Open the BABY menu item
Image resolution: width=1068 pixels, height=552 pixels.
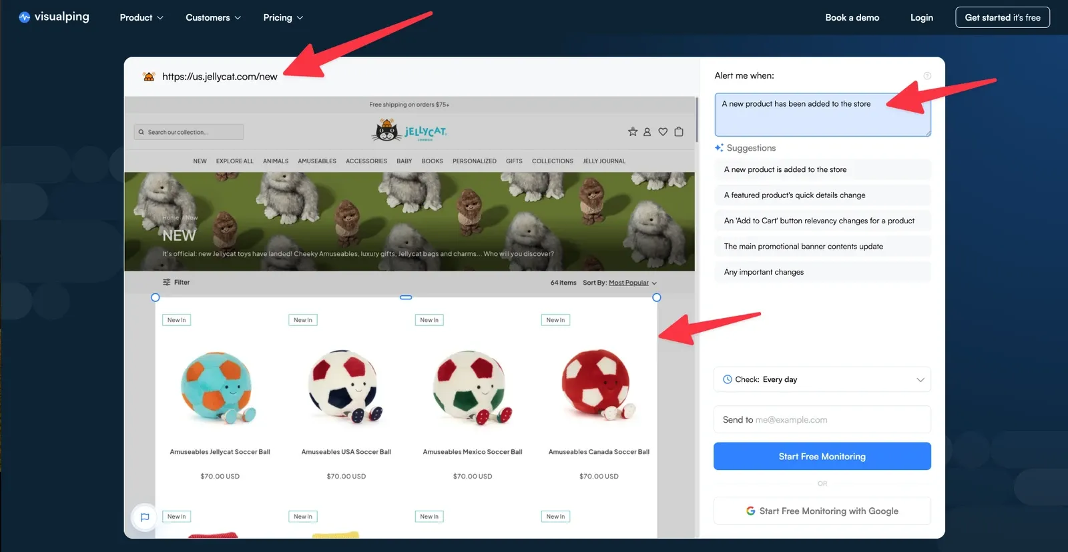[x=404, y=161]
